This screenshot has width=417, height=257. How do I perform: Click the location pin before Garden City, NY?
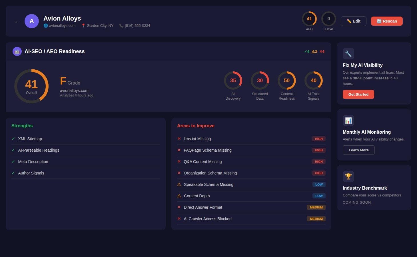(83, 25)
